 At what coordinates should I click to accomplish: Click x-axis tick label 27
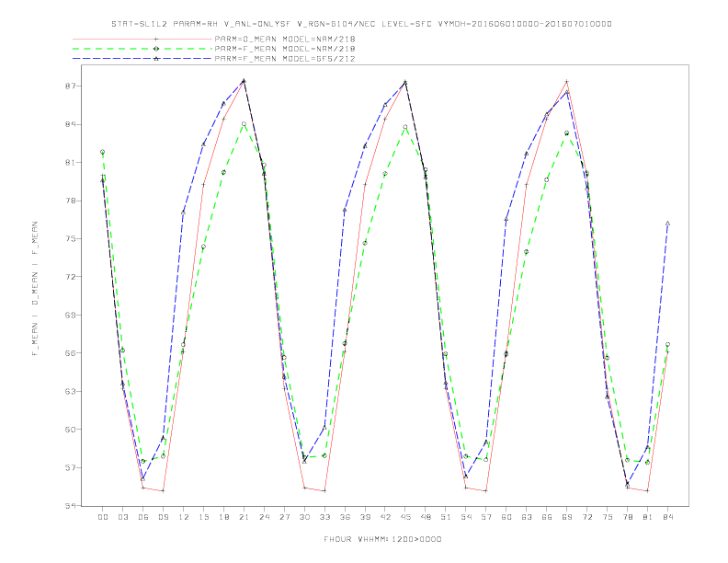point(284,517)
